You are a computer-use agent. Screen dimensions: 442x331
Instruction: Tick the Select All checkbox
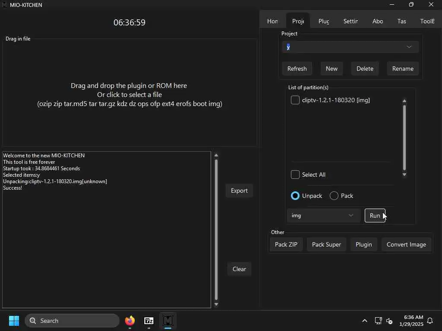295,175
